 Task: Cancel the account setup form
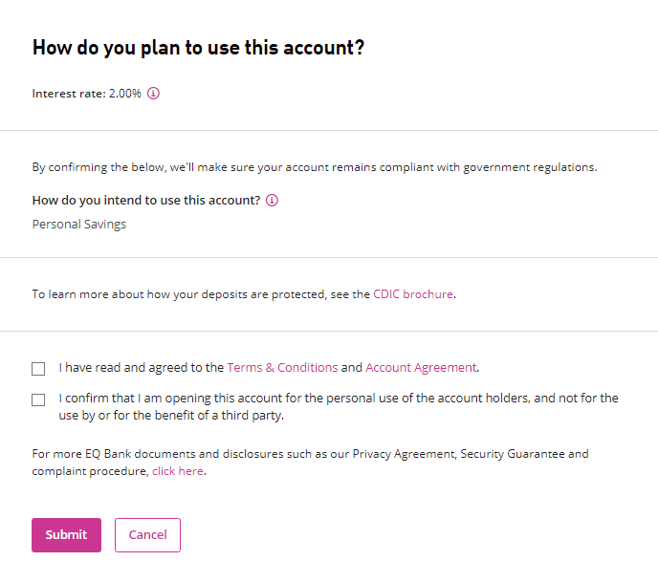[147, 535]
